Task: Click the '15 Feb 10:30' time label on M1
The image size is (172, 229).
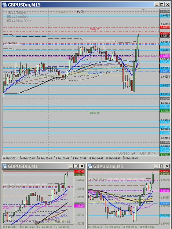Action: click(44, 227)
